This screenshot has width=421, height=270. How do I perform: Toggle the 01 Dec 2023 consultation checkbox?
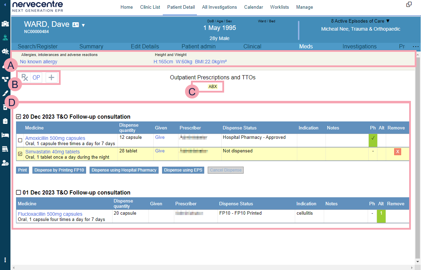tap(18, 192)
